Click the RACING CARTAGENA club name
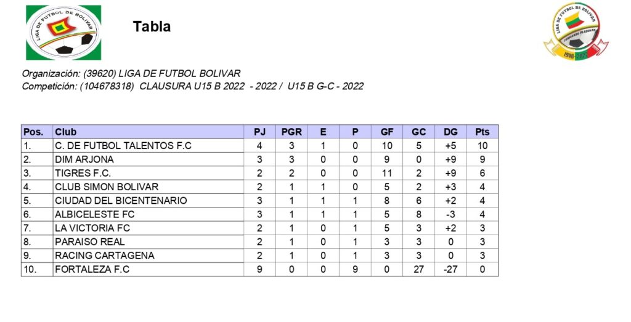The image size is (631, 322). (x=104, y=256)
